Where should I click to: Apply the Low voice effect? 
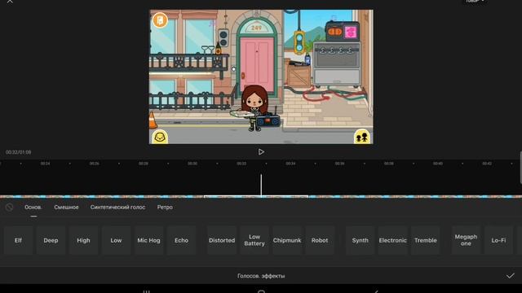pos(116,240)
